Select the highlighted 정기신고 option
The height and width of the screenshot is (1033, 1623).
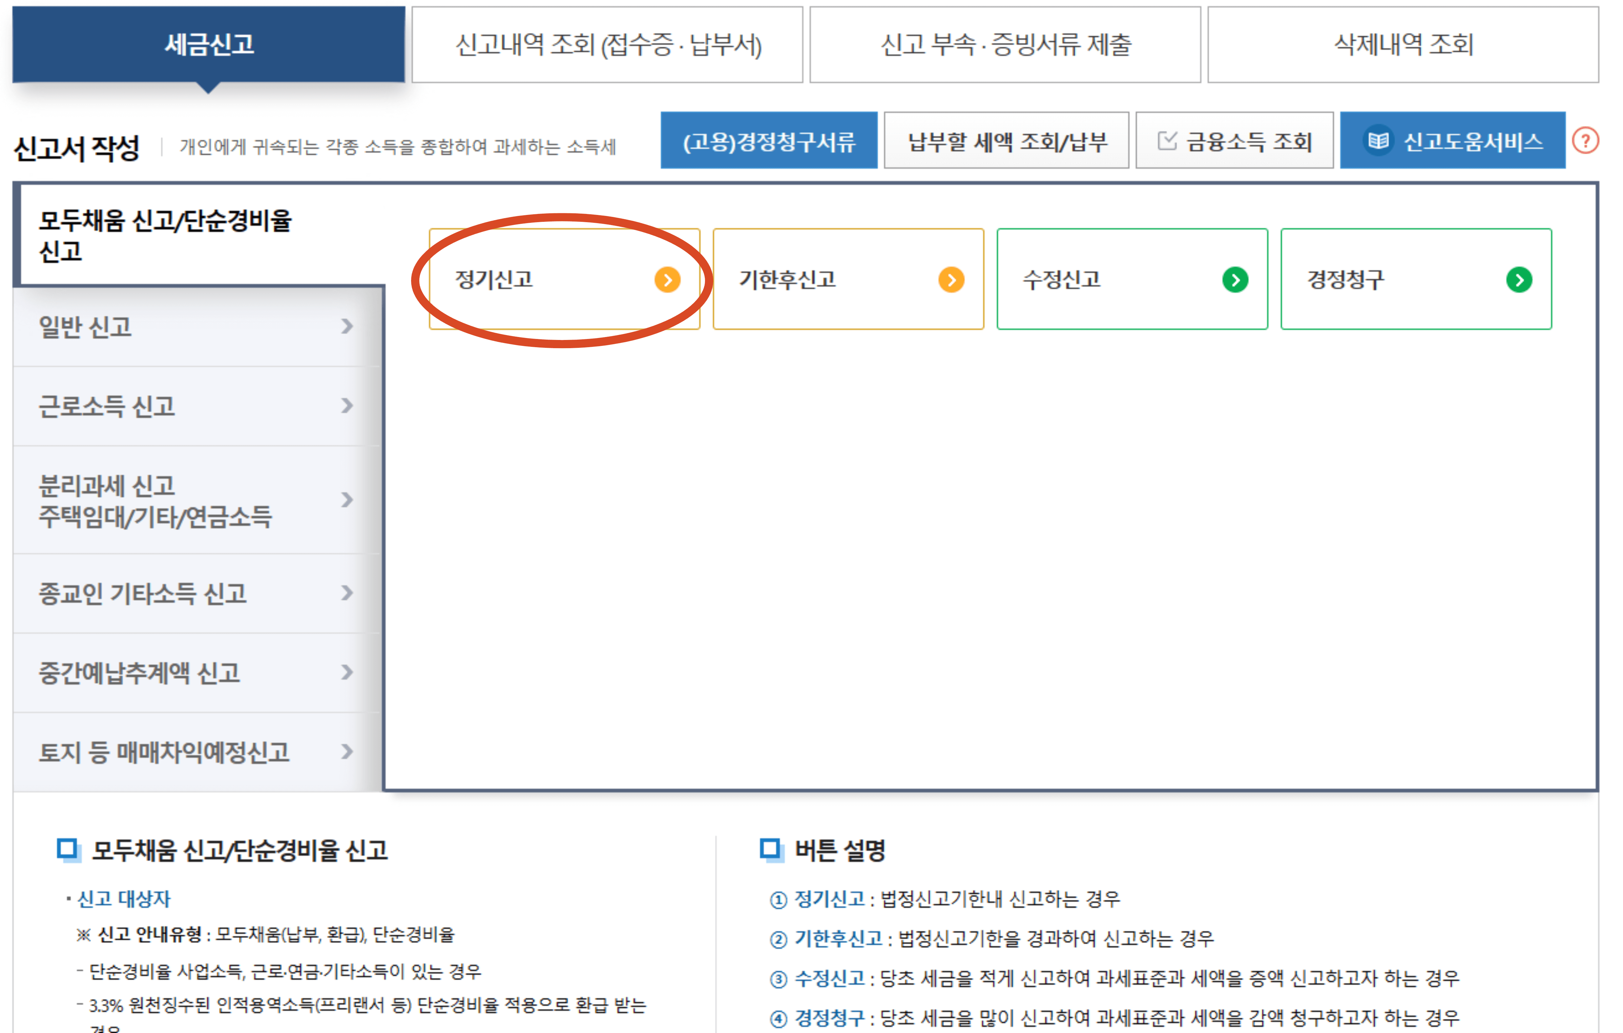[532, 280]
